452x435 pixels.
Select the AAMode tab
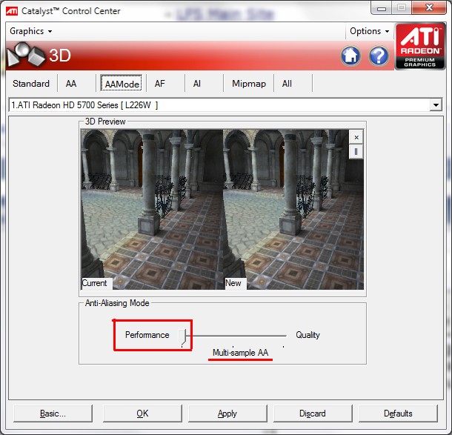[122, 84]
